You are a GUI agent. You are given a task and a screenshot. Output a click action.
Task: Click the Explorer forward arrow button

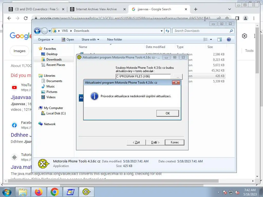click(44, 31)
